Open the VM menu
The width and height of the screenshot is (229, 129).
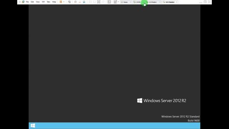[43, 2]
